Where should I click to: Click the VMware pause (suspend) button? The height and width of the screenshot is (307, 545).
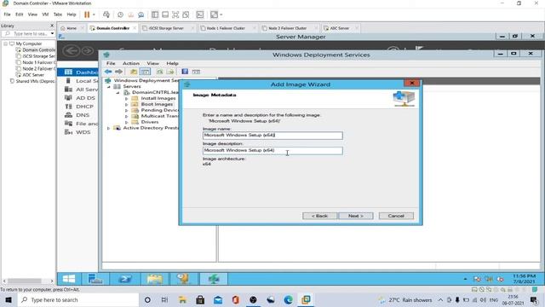[87, 14]
